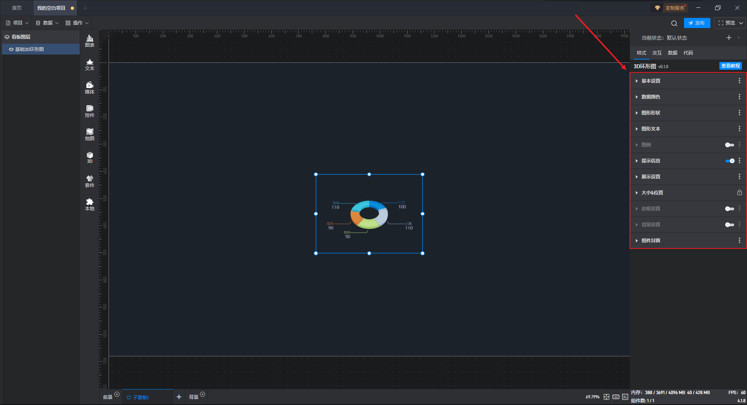Open the 地图 map components panel

[89, 134]
